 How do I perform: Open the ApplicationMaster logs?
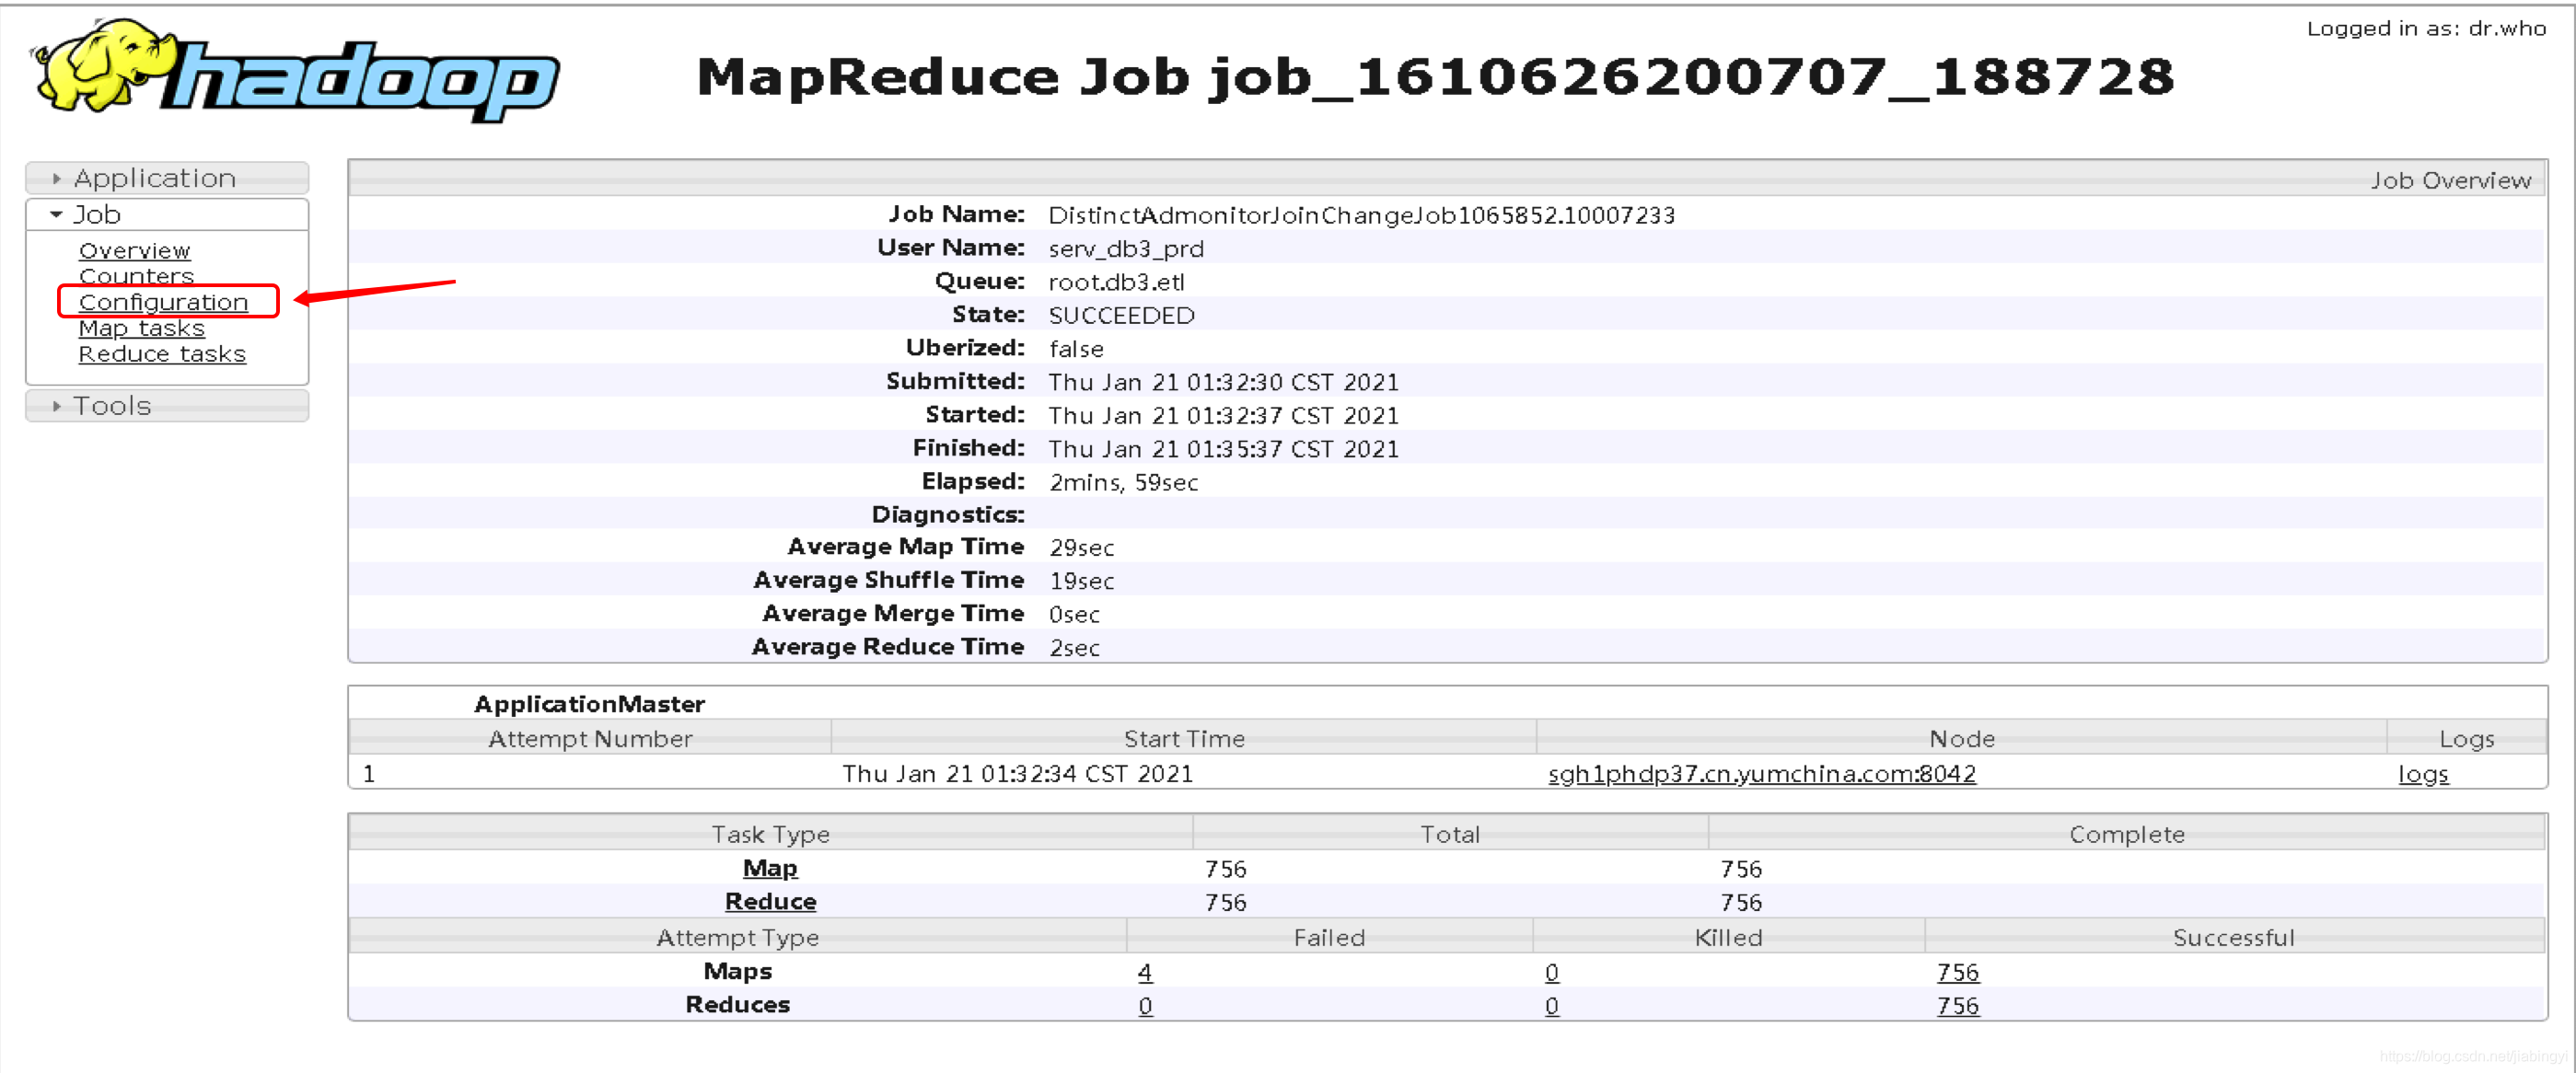(x=2424, y=773)
